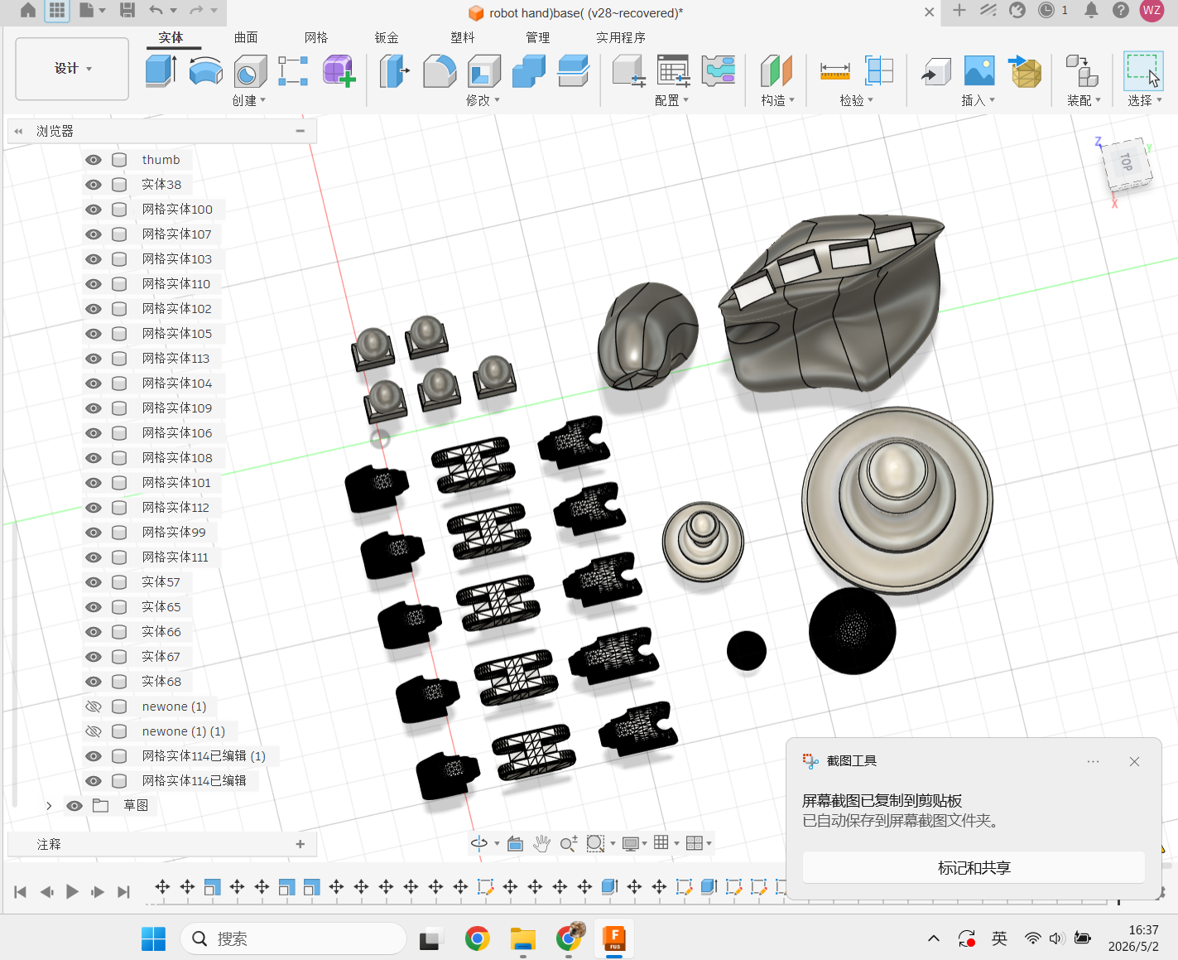Open the 设计 workspace dropdown
Screen dimensions: 1178x960
[72, 69]
